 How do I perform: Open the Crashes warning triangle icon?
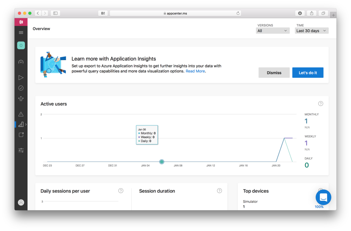click(x=21, y=114)
